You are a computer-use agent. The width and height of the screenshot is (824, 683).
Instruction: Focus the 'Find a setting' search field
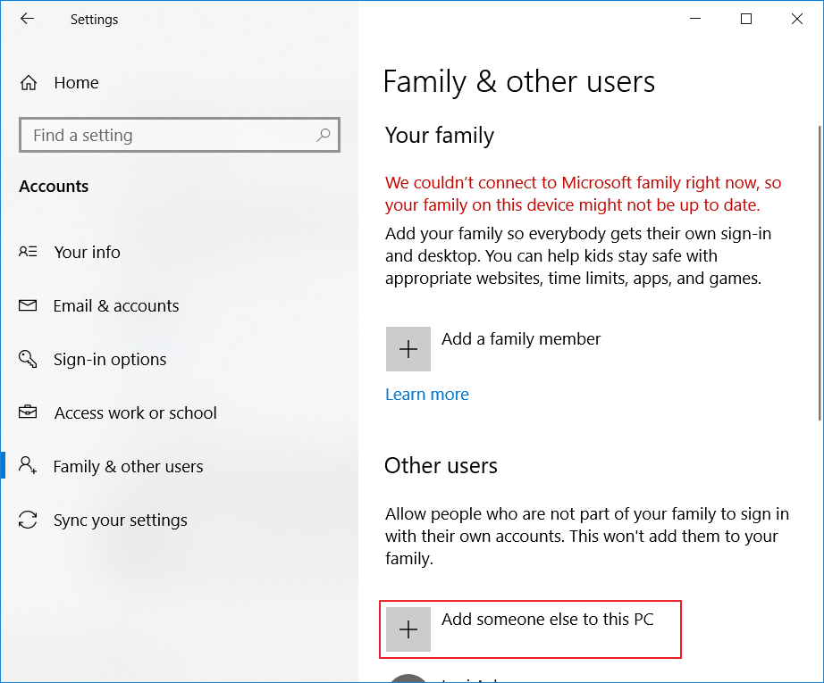[x=170, y=135]
